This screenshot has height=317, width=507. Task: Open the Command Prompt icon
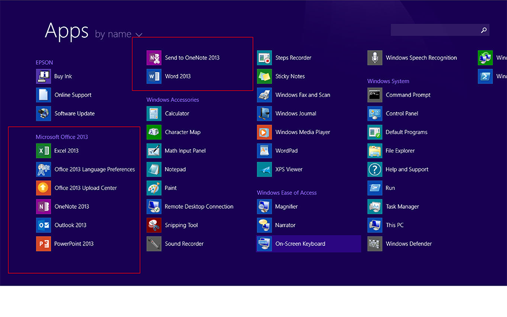(x=375, y=95)
